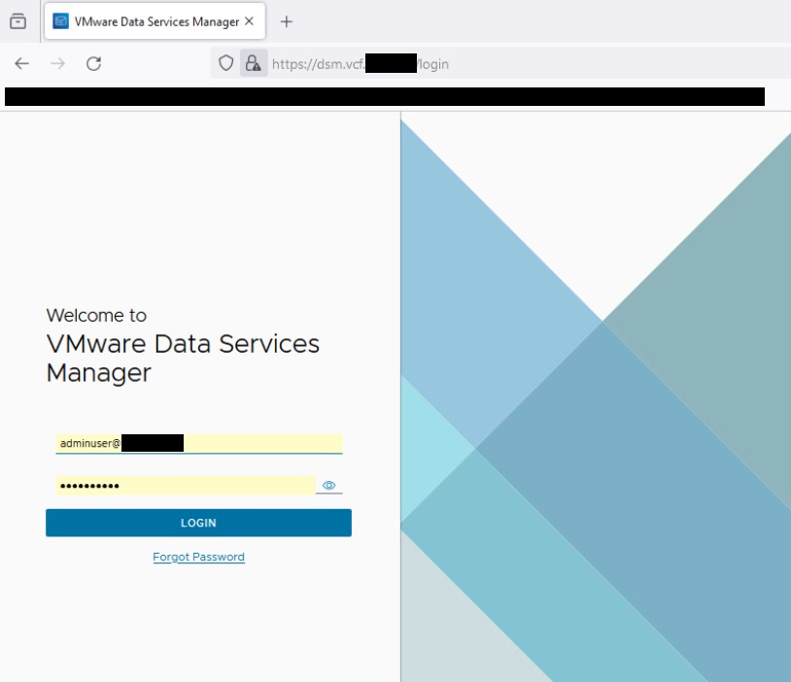Viewport: 791px width, 682px height.
Task: Select the VMware Data Services Manager tab
Action: coord(155,21)
